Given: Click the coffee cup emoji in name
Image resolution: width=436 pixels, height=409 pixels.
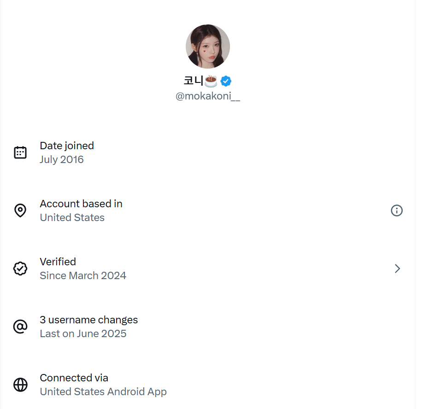Looking at the screenshot, I should (x=211, y=81).
